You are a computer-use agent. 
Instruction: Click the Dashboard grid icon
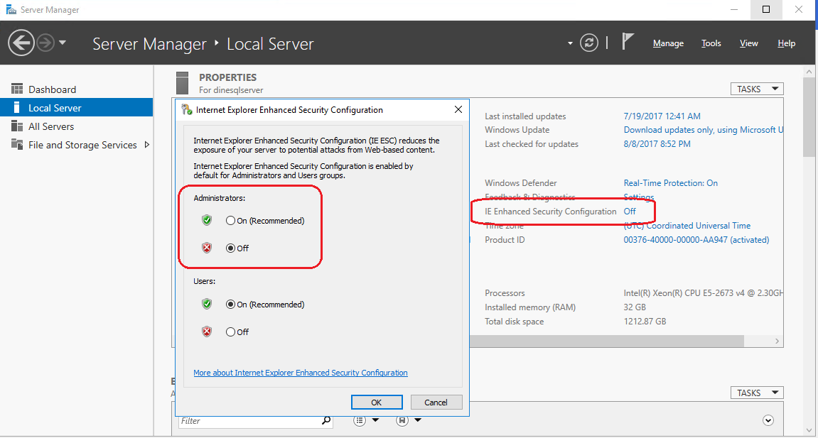pyautogui.click(x=17, y=89)
